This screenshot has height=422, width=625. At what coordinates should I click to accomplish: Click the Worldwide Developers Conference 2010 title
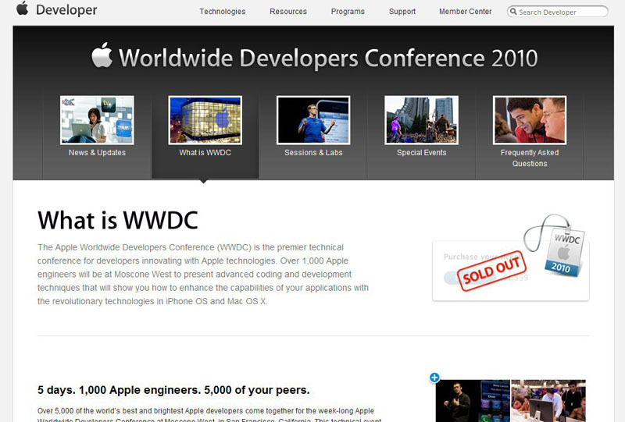328,59
